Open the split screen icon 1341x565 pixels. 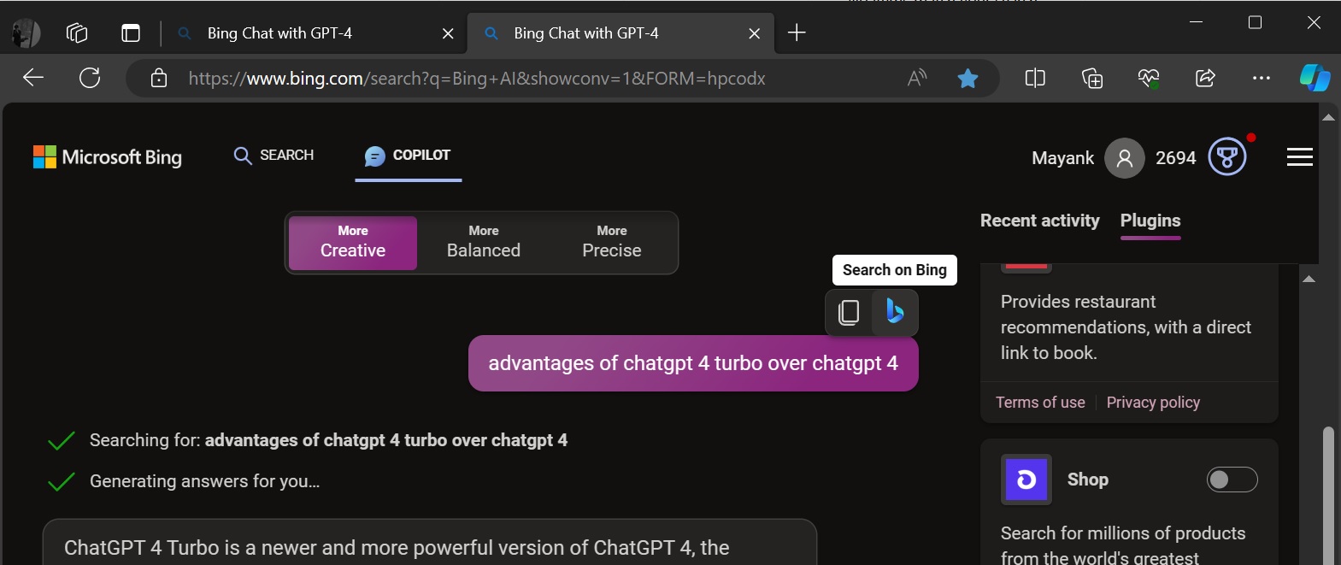coord(1035,79)
